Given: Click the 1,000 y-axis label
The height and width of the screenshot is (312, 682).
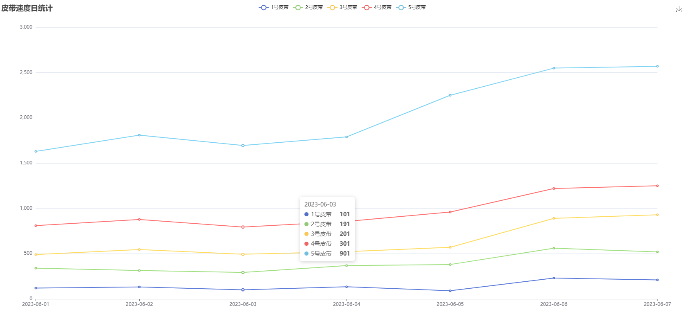Looking at the screenshot, I should 26,208.
